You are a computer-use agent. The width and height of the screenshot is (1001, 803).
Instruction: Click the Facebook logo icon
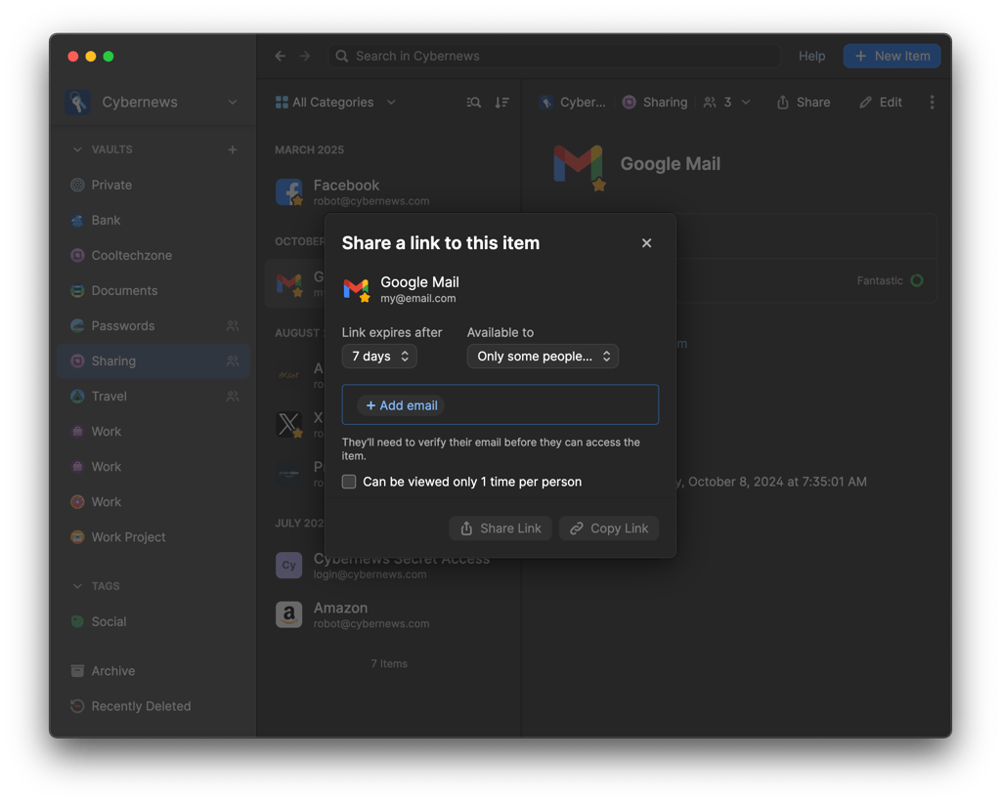click(289, 192)
